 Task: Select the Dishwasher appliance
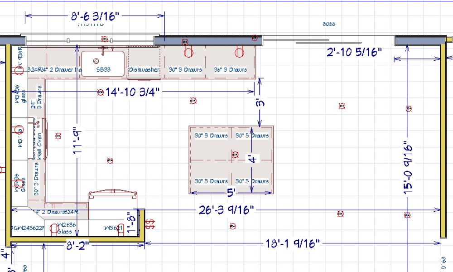pyautogui.click(x=144, y=70)
